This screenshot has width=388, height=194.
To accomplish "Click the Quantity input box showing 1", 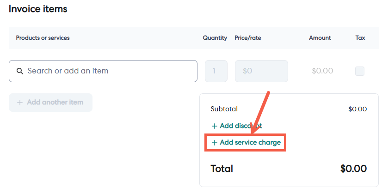I will point(216,71).
